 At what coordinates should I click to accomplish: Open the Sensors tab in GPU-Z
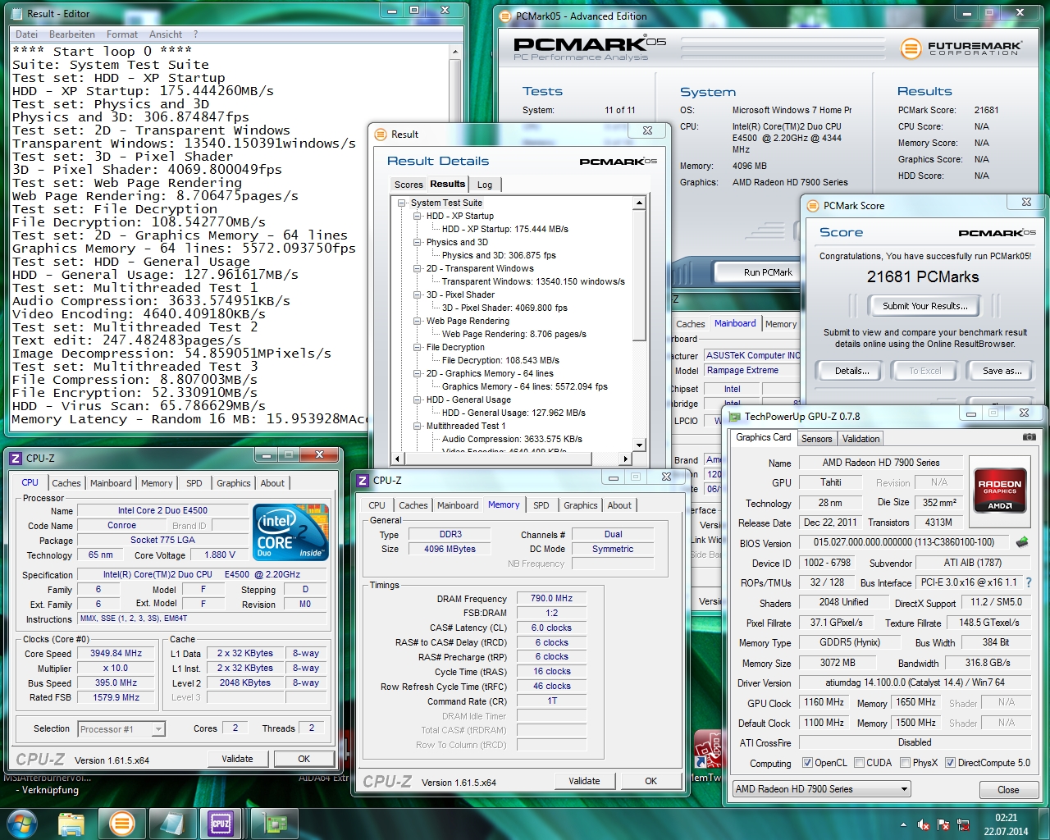pos(816,439)
